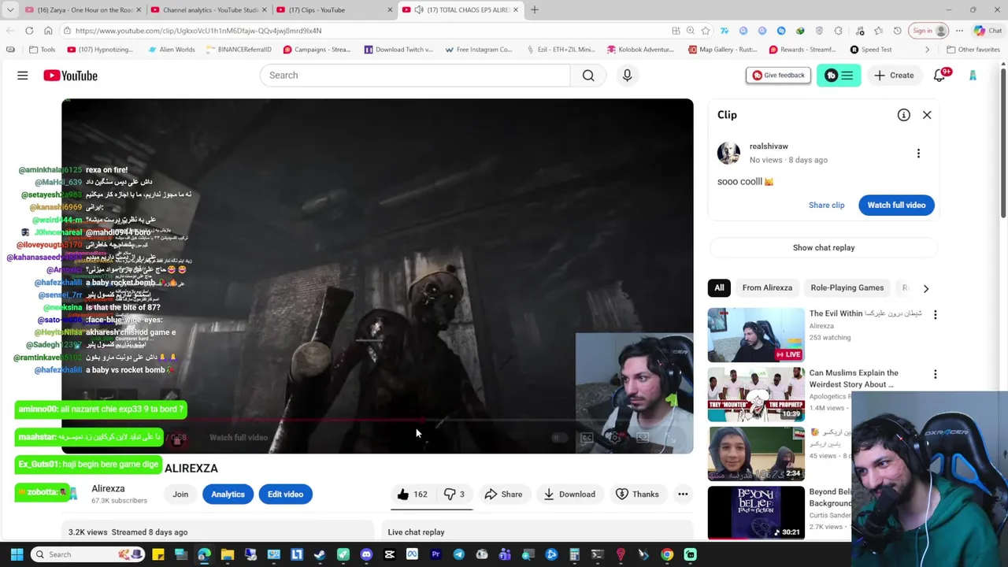The width and height of the screenshot is (1008, 567).
Task: Open Tools bookmarks folder
Action: coord(43,50)
